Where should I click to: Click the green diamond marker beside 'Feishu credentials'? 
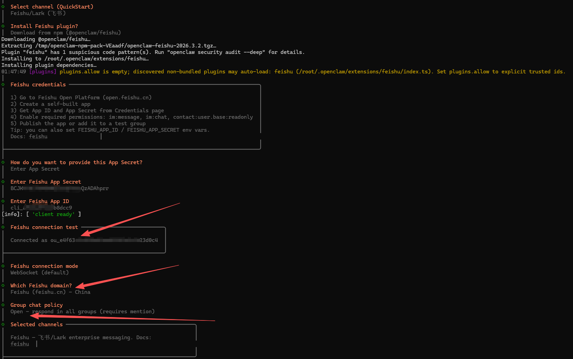pos(3,84)
